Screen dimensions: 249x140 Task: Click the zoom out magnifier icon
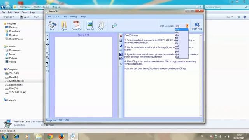pos(47,58)
